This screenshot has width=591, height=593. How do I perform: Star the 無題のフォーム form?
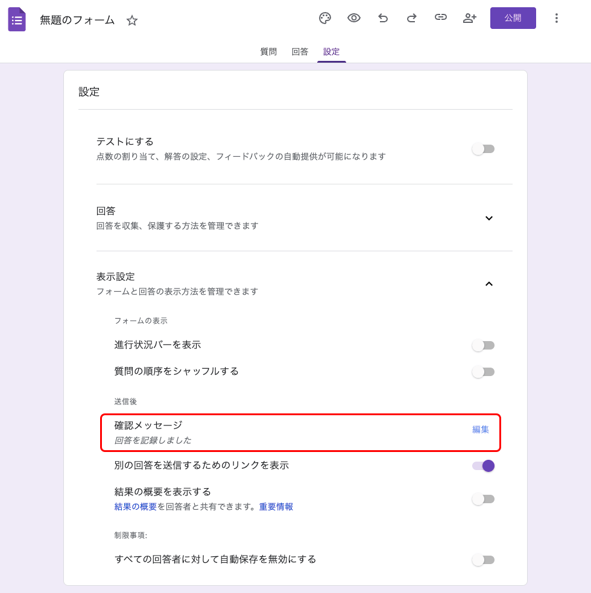pyautogui.click(x=131, y=19)
